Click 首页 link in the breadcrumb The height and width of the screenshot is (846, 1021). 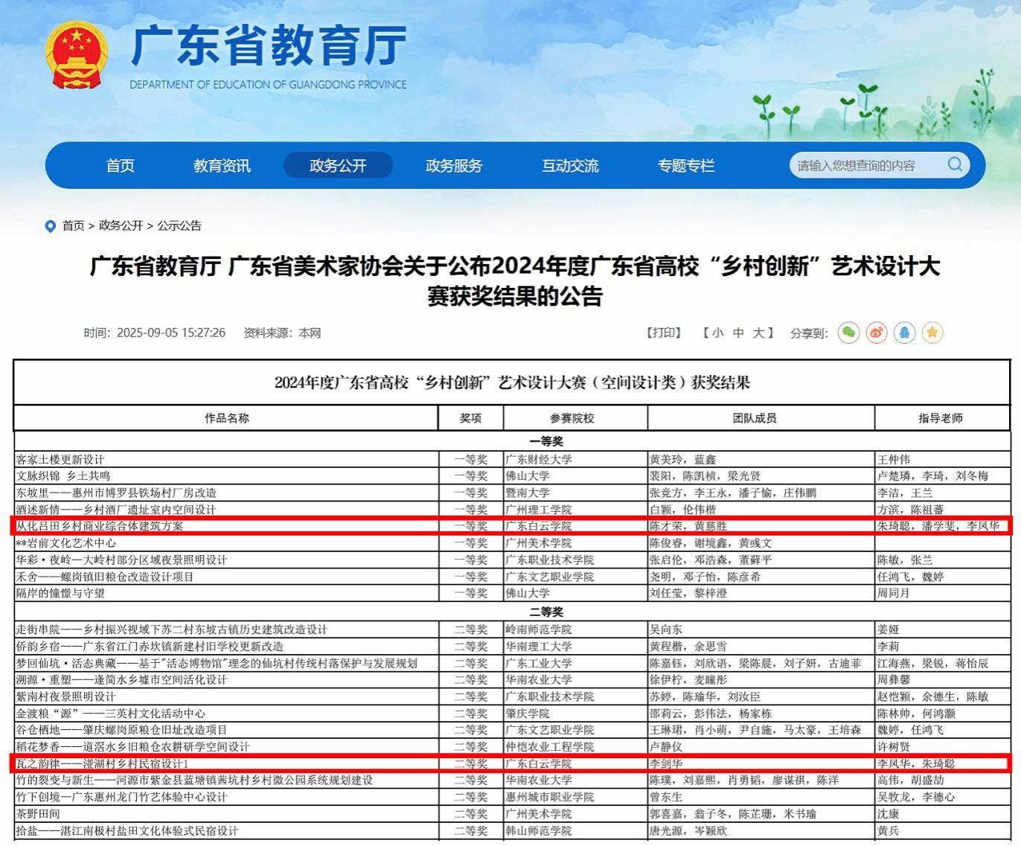pyautogui.click(x=73, y=225)
